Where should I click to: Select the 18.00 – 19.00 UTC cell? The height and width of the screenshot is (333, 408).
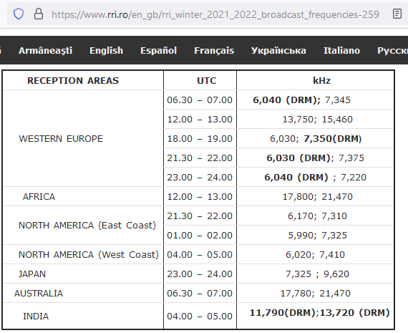(x=200, y=138)
